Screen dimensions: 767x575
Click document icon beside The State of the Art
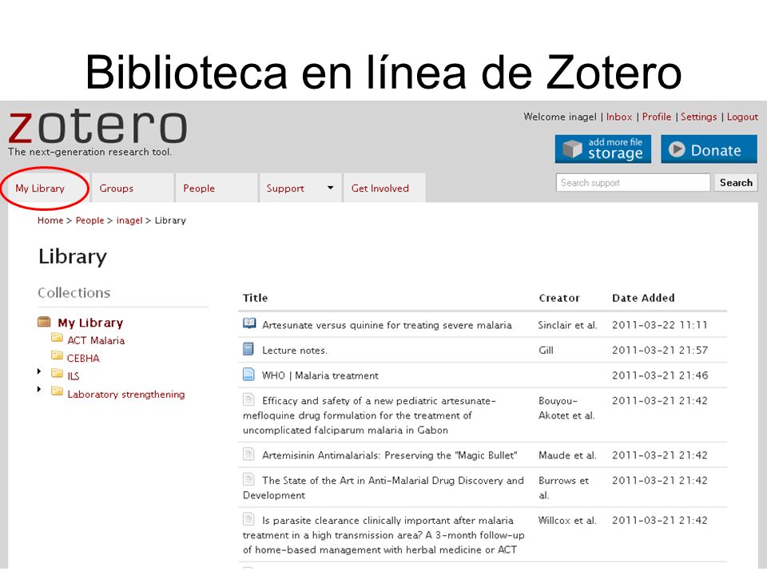pyautogui.click(x=248, y=479)
